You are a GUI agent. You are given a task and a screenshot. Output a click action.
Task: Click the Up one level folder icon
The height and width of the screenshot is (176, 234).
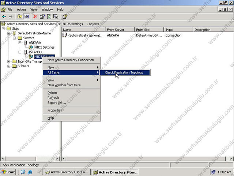point(20,16)
